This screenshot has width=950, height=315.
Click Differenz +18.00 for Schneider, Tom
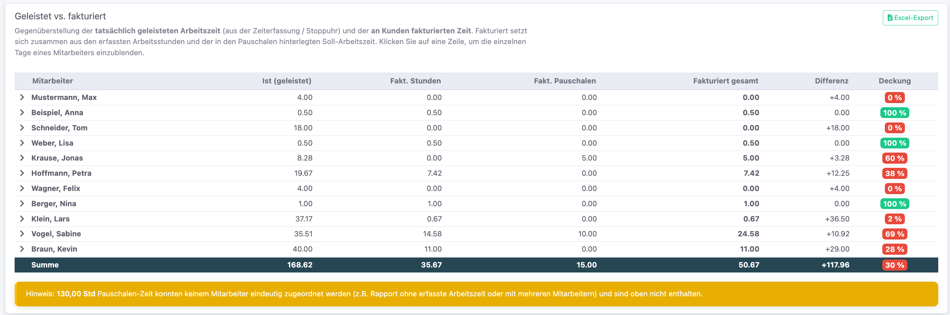837,128
